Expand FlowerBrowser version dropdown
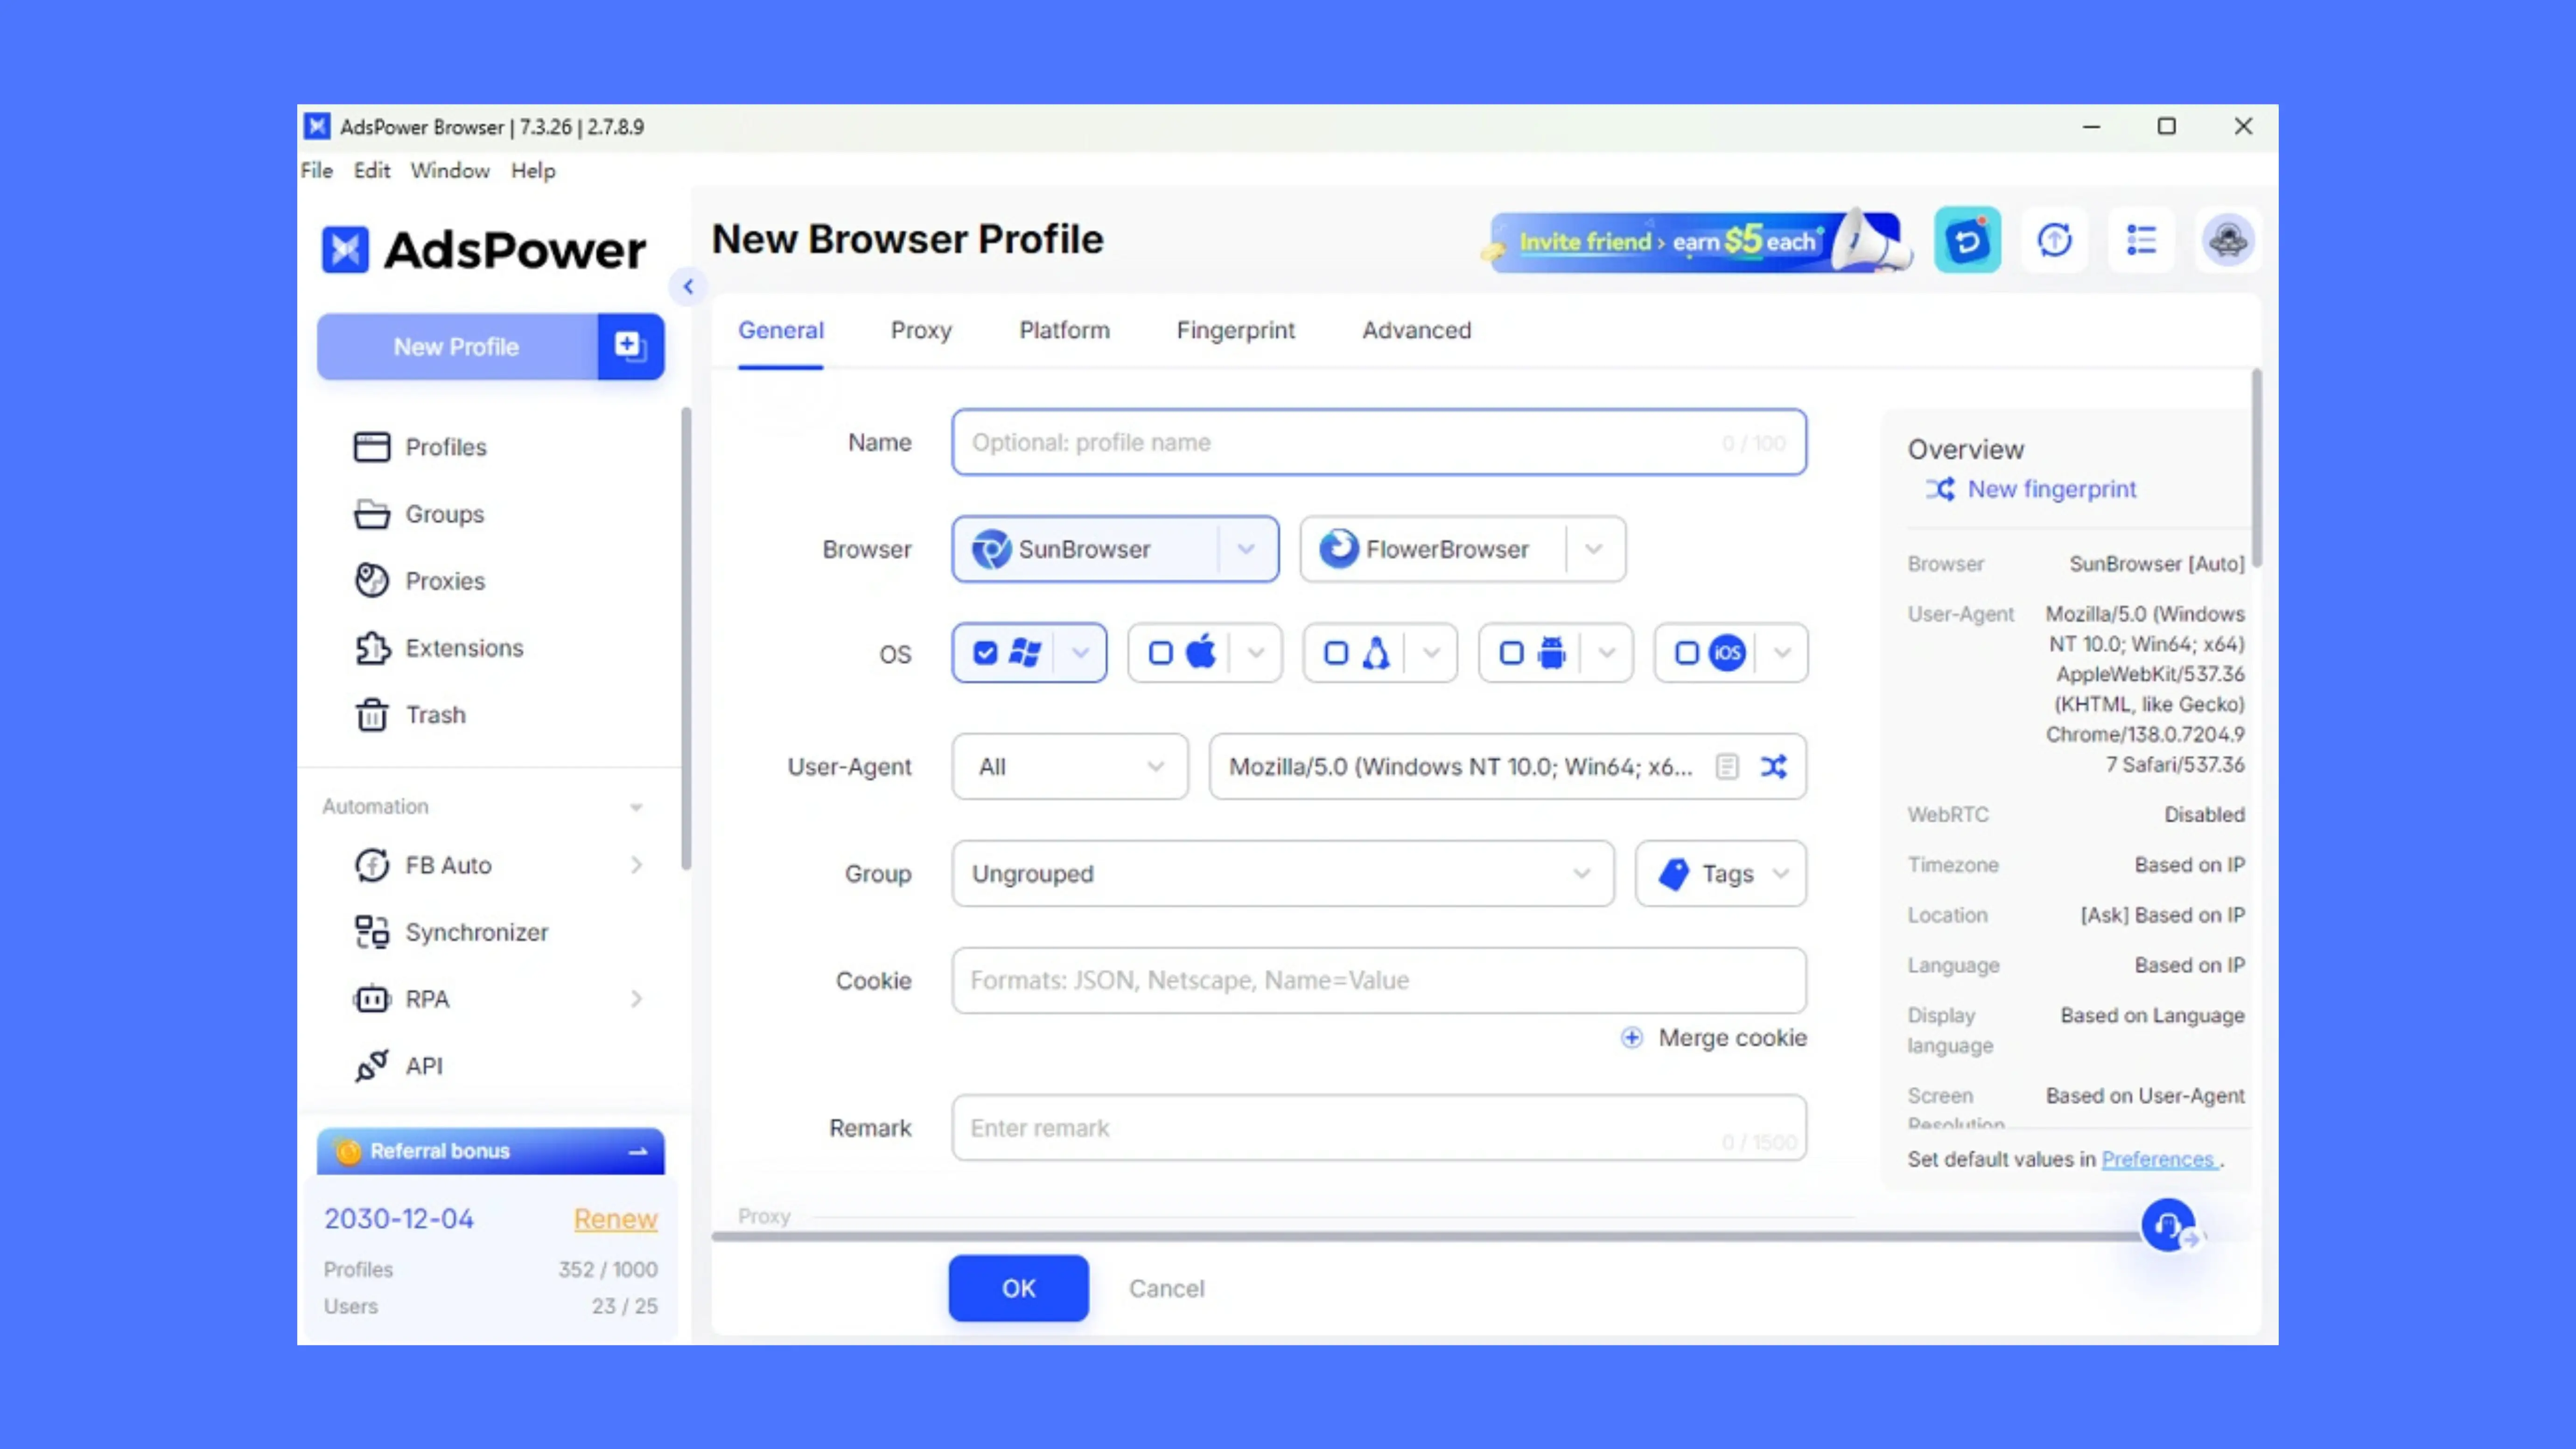2576x1449 pixels. click(x=1594, y=549)
